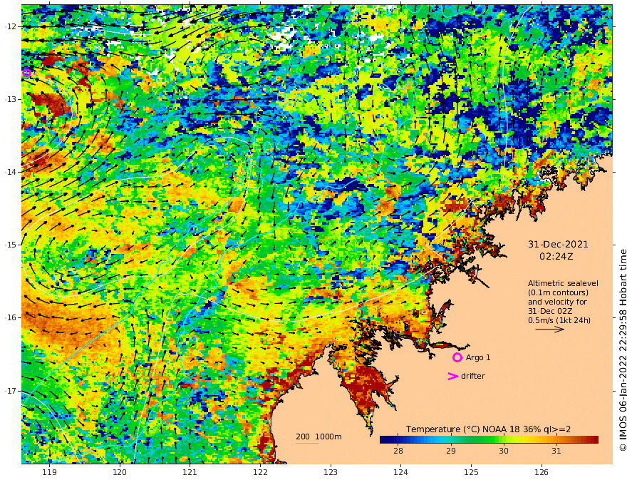Image resolution: width=627 pixels, height=485 pixels.
Task: Click the "31-Dec-2021" date text
Action: coord(558,244)
